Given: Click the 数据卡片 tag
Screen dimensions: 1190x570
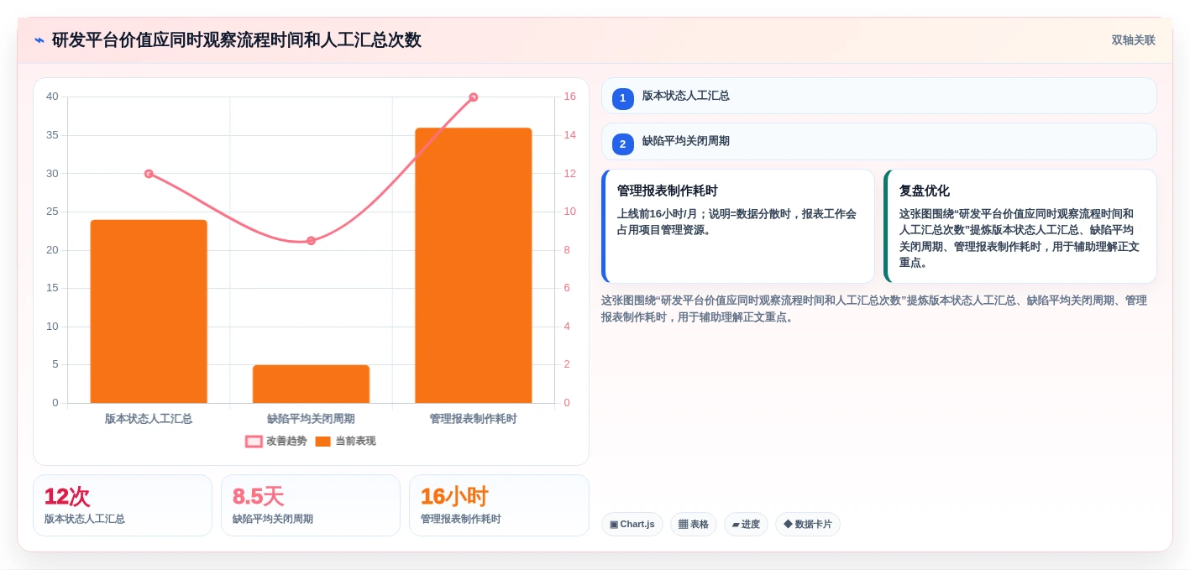Looking at the screenshot, I should (x=808, y=524).
